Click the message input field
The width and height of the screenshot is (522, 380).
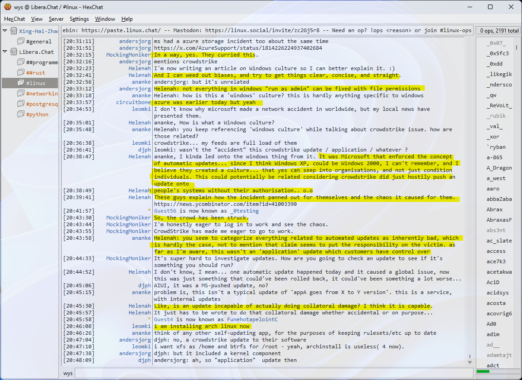click(x=272, y=374)
